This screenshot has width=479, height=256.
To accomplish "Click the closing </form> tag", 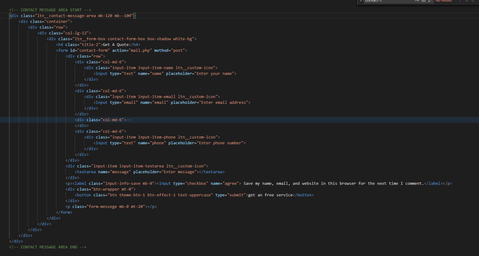I will click(64, 212).
